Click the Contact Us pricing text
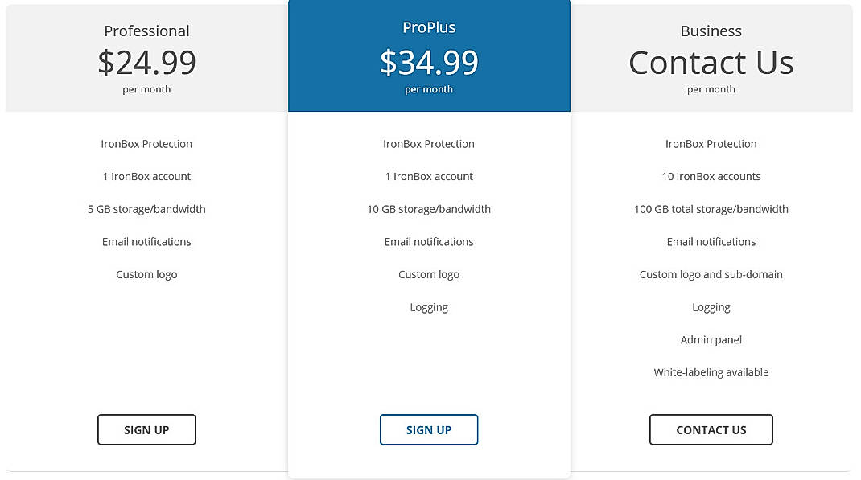The image size is (861, 480). point(711,63)
